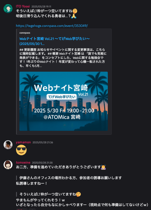Image resolution: width=151 pixels, height=210 pixels.
Task: Click the first reaction chip under tomoeine's message
Action: 22,209
